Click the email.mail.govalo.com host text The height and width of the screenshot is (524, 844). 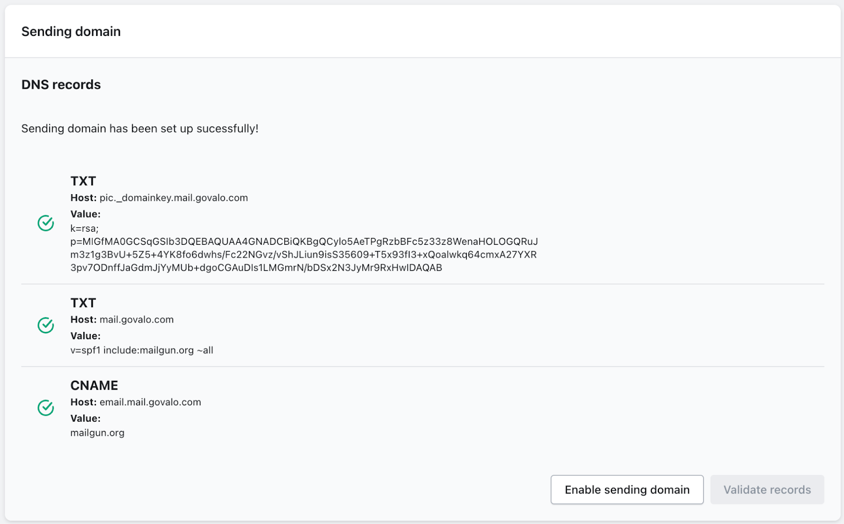click(150, 402)
